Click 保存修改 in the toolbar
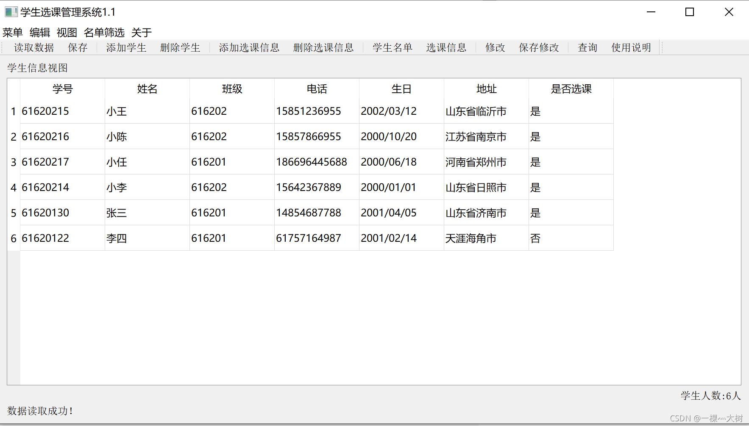This screenshot has width=749, height=426. tap(539, 47)
